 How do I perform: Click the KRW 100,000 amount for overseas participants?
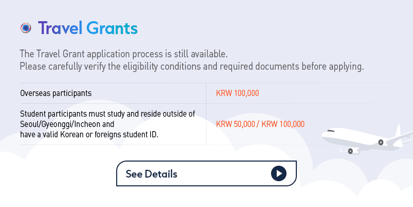pyautogui.click(x=237, y=93)
